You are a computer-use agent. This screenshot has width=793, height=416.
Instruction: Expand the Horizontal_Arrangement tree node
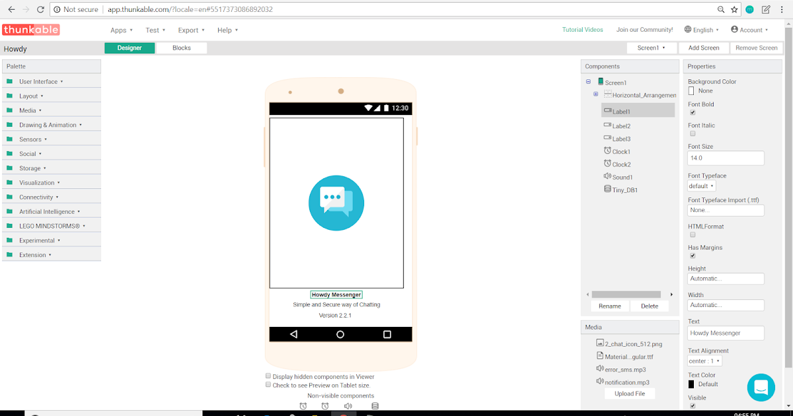coord(596,94)
